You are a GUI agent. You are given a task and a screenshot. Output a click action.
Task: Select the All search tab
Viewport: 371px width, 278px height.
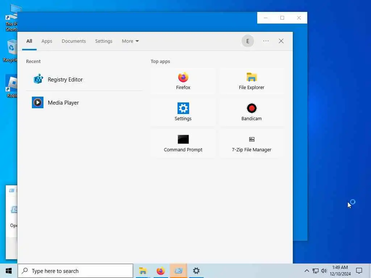(29, 41)
